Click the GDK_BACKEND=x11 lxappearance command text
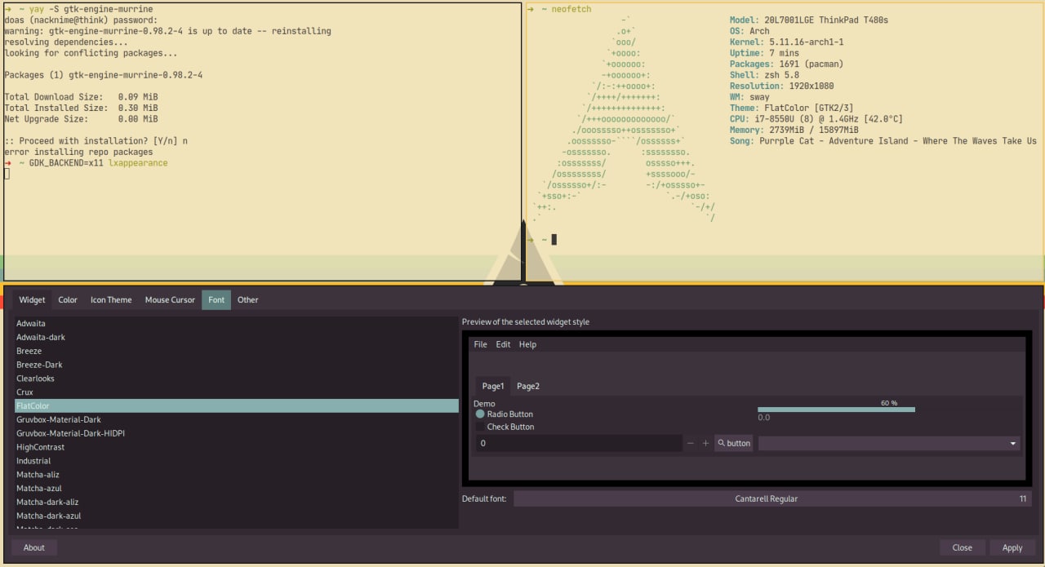The image size is (1045, 567). point(99,163)
